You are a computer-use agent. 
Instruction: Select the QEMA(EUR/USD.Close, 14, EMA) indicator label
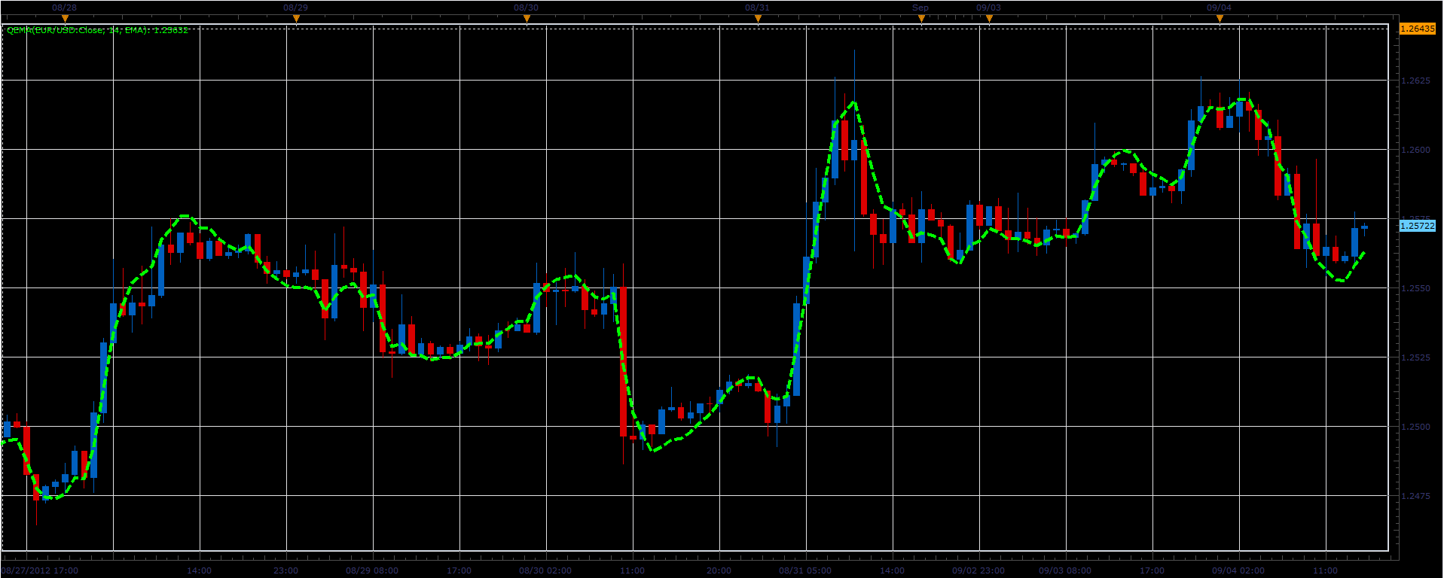tap(98, 30)
